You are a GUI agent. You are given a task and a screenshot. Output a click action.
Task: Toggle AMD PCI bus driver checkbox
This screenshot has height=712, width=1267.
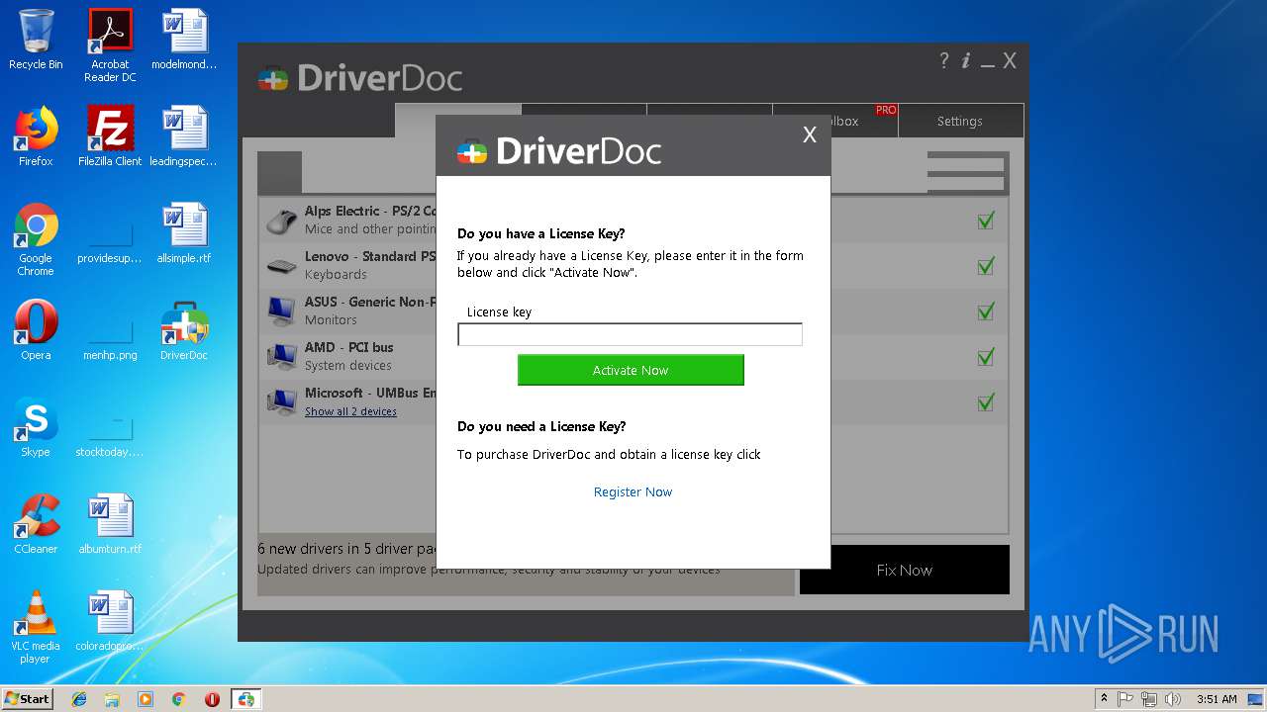coord(985,357)
